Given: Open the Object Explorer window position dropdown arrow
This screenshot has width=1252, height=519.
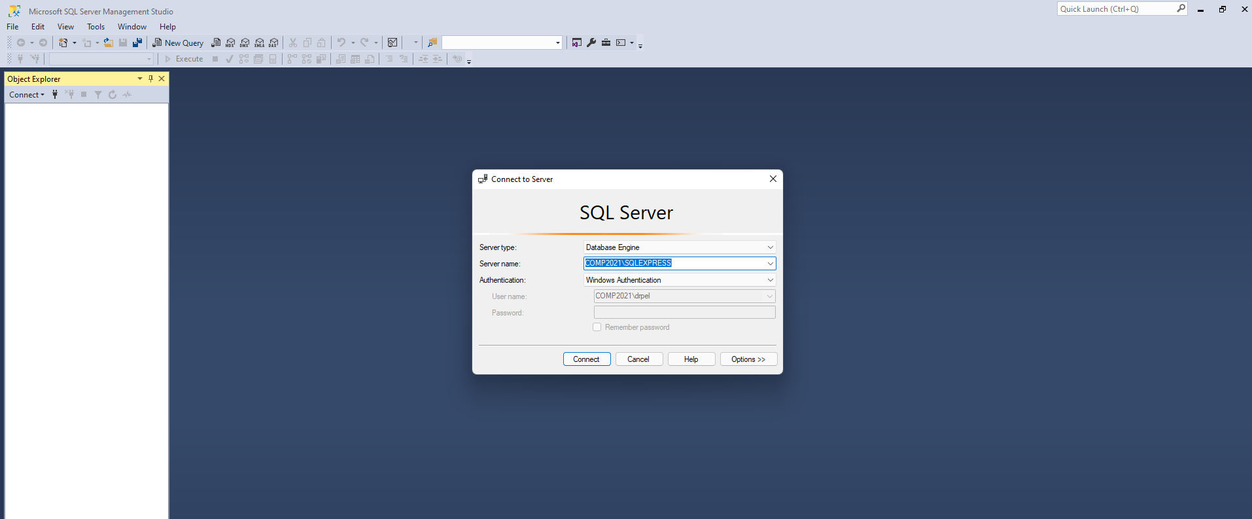Looking at the screenshot, I should 139,79.
